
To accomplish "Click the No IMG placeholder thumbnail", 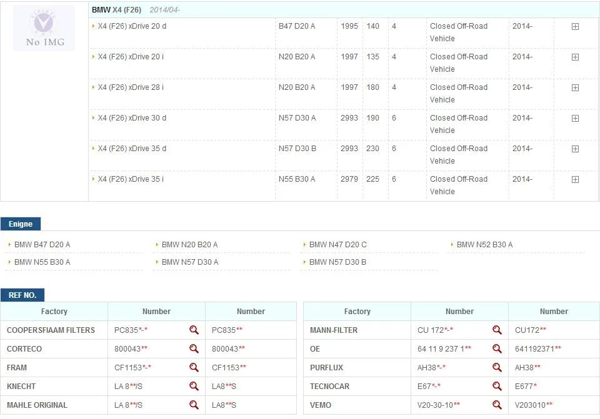I will 44,28.
